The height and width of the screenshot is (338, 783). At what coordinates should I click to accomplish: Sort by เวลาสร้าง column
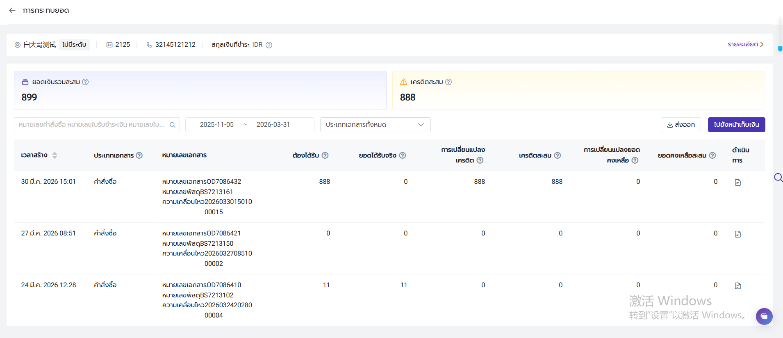click(55, 155)
